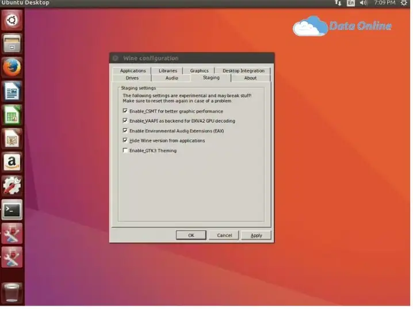413x309 pixels.
Task: Select the upper Wine configuration launcher icon
Action: [12, 234]
